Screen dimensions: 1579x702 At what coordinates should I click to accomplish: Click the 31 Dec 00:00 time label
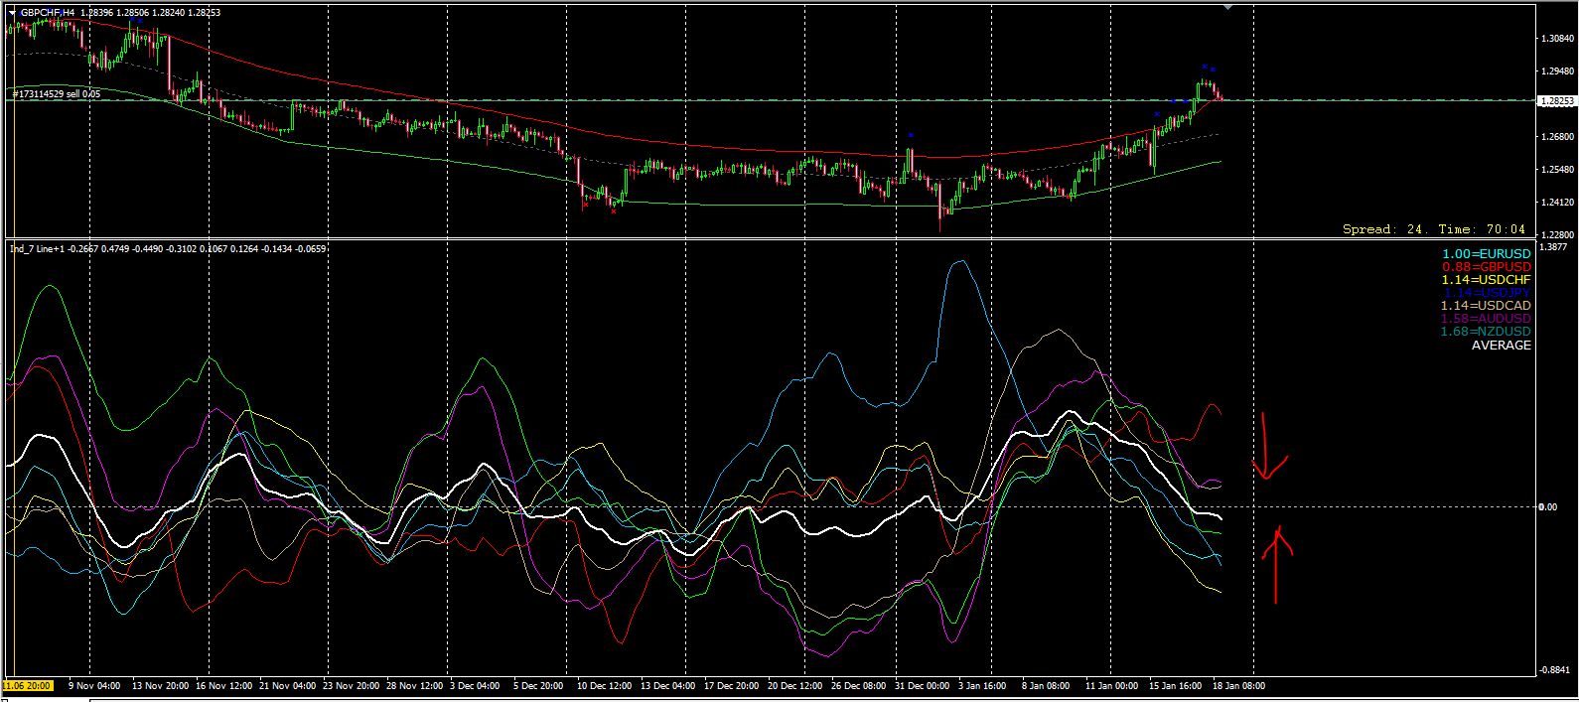point(923,685)
